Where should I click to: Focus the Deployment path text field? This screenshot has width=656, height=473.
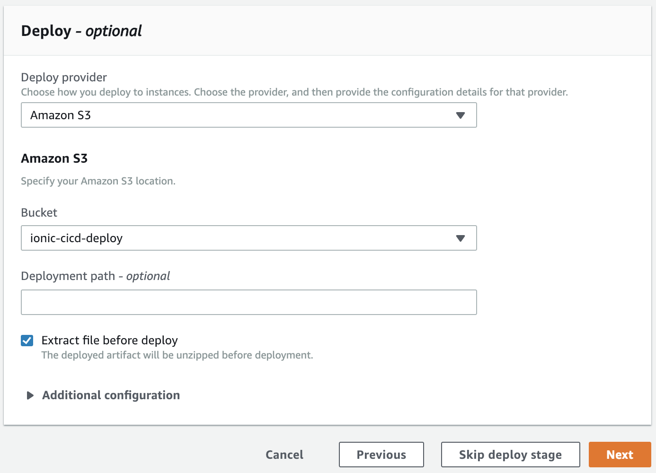pos(248,302)
